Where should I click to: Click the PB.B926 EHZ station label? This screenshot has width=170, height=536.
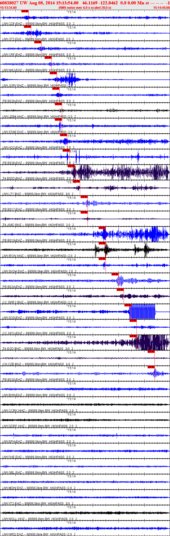tap(12, 163)
